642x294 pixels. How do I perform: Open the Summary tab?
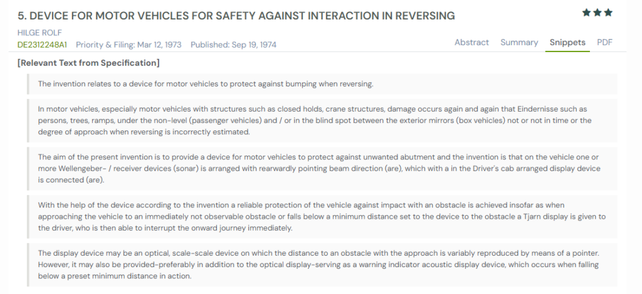point(519,43)
